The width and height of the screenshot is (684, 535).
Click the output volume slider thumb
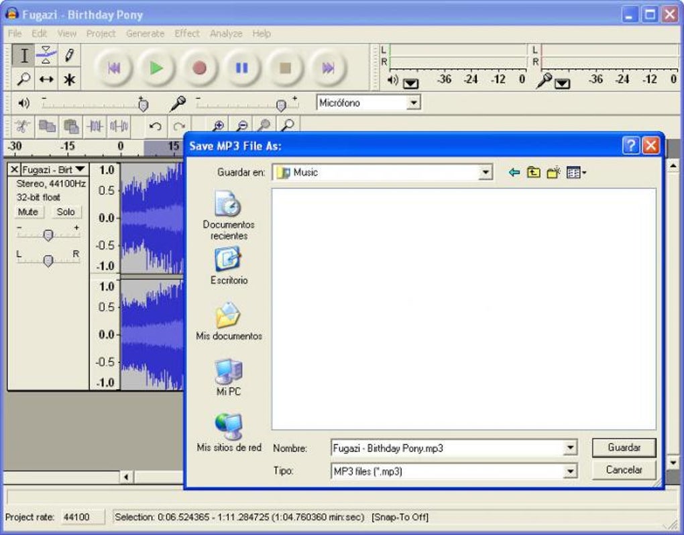click(x=143, y=105)
